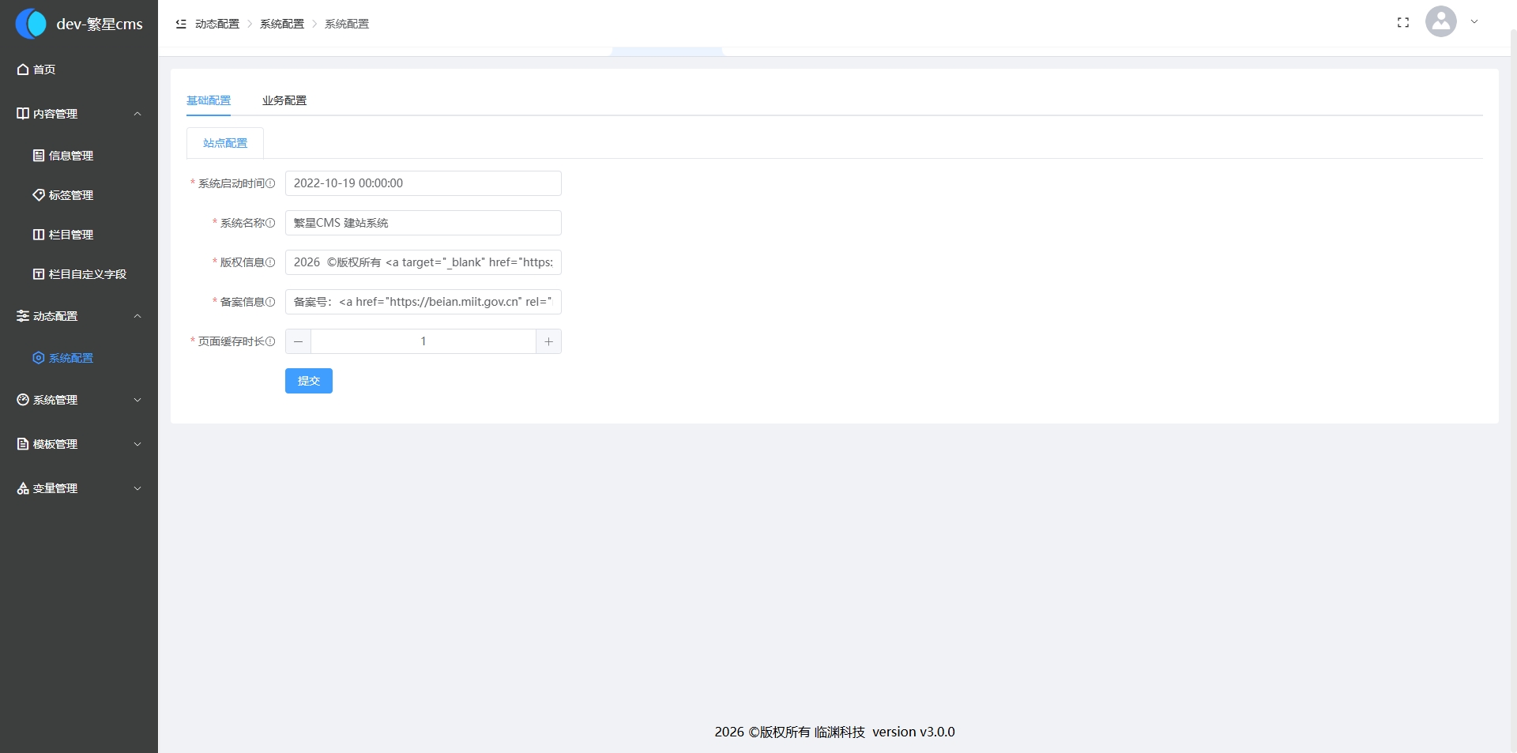This screenshot has width=1517, height=753.
Task: Click the info icon beside 版权信息
Action: pyautogui.click(x=270, y=262)
